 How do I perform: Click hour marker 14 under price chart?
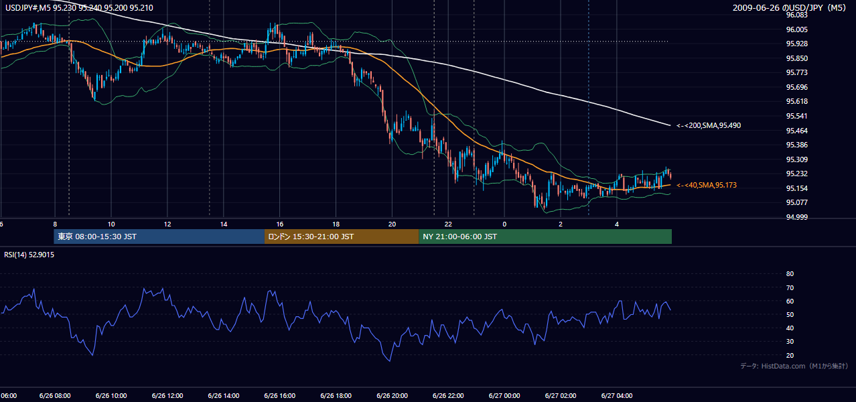(x=223, y=224)
